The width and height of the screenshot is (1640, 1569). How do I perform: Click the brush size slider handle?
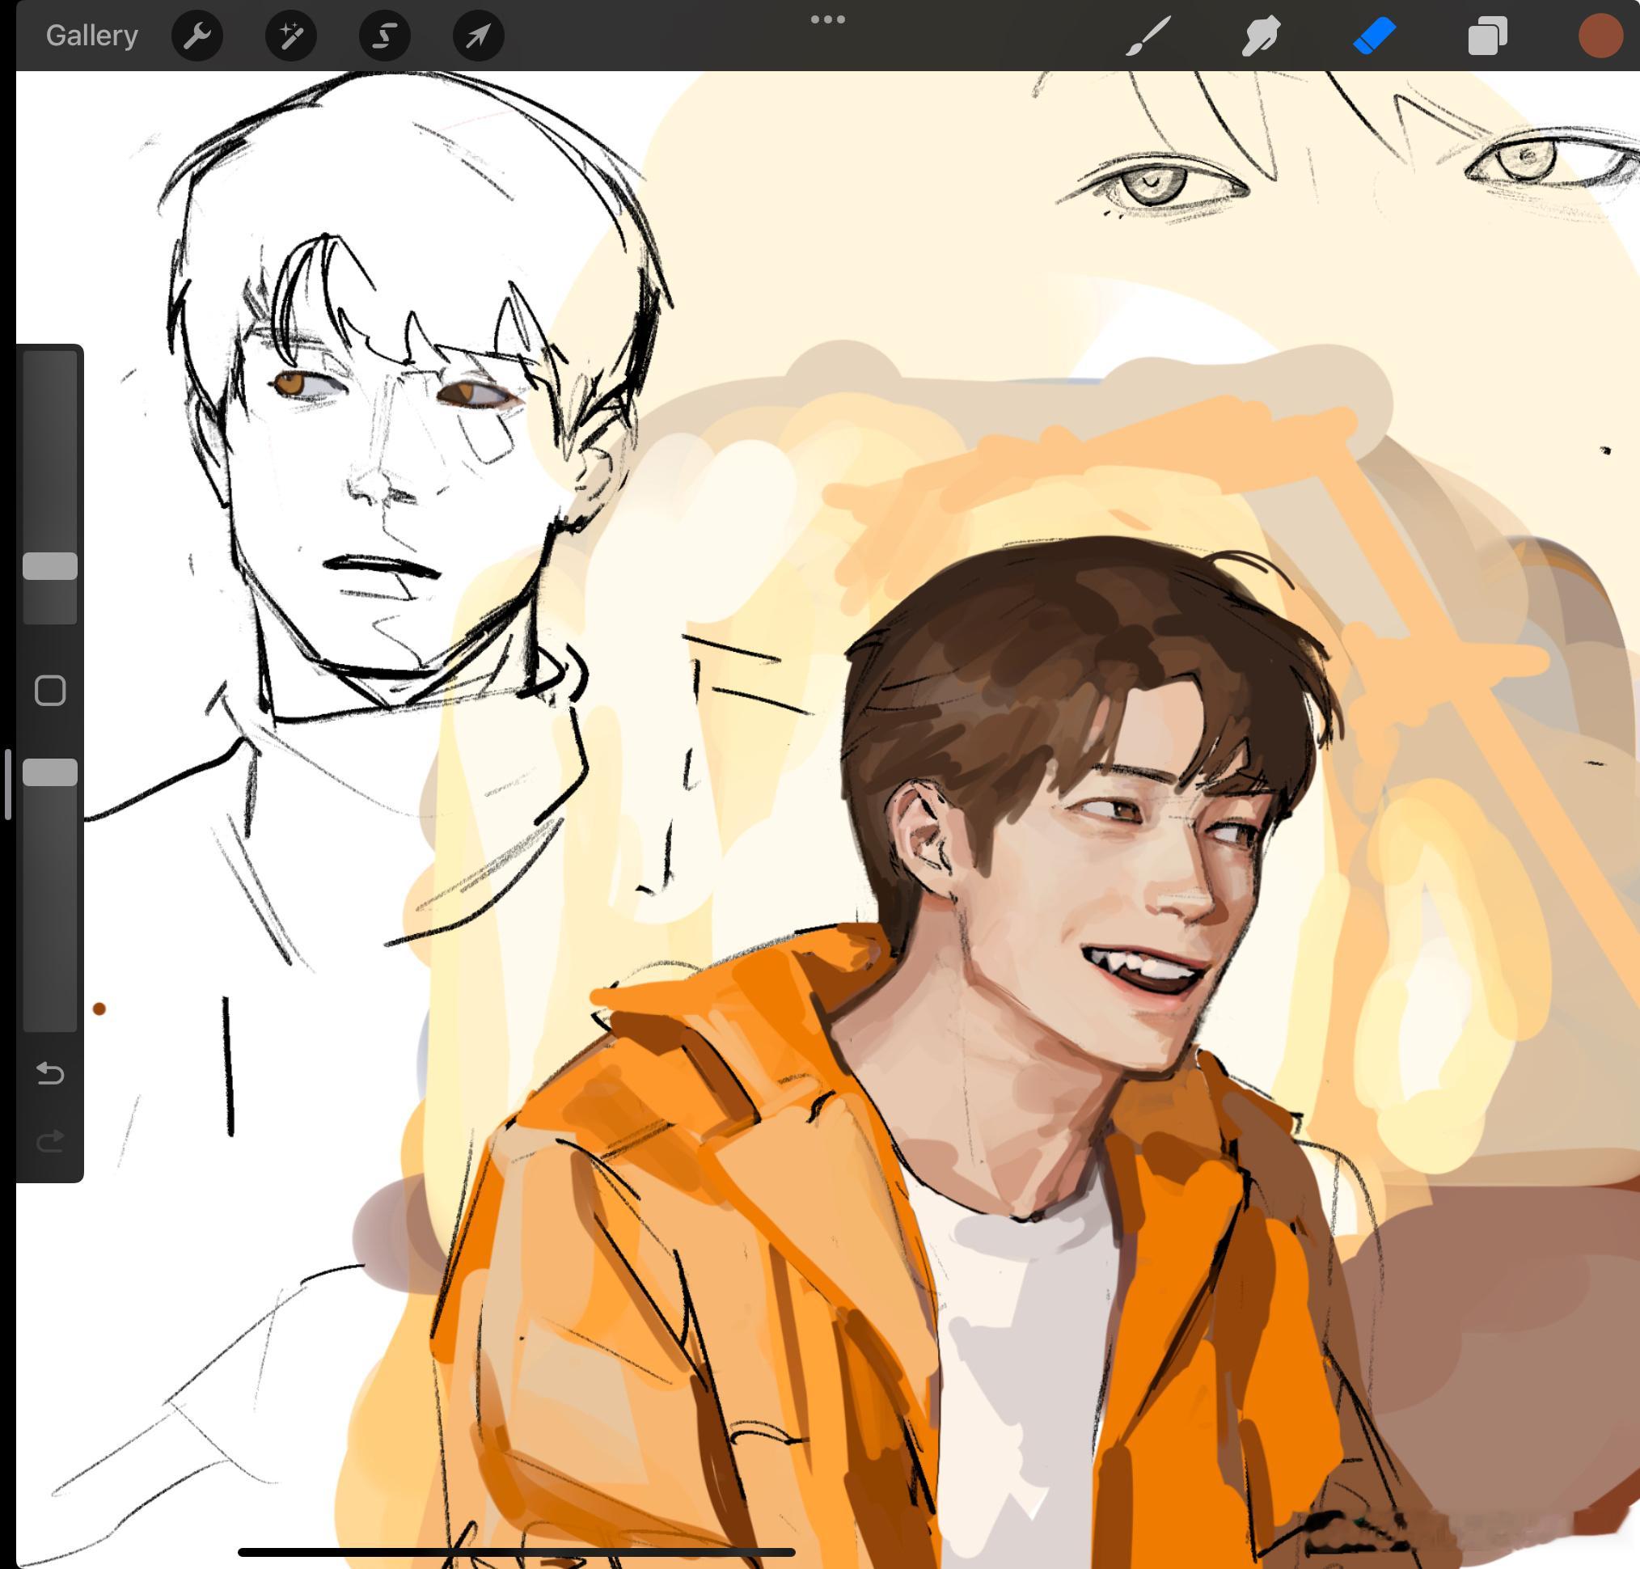click(x=50, y=566)
